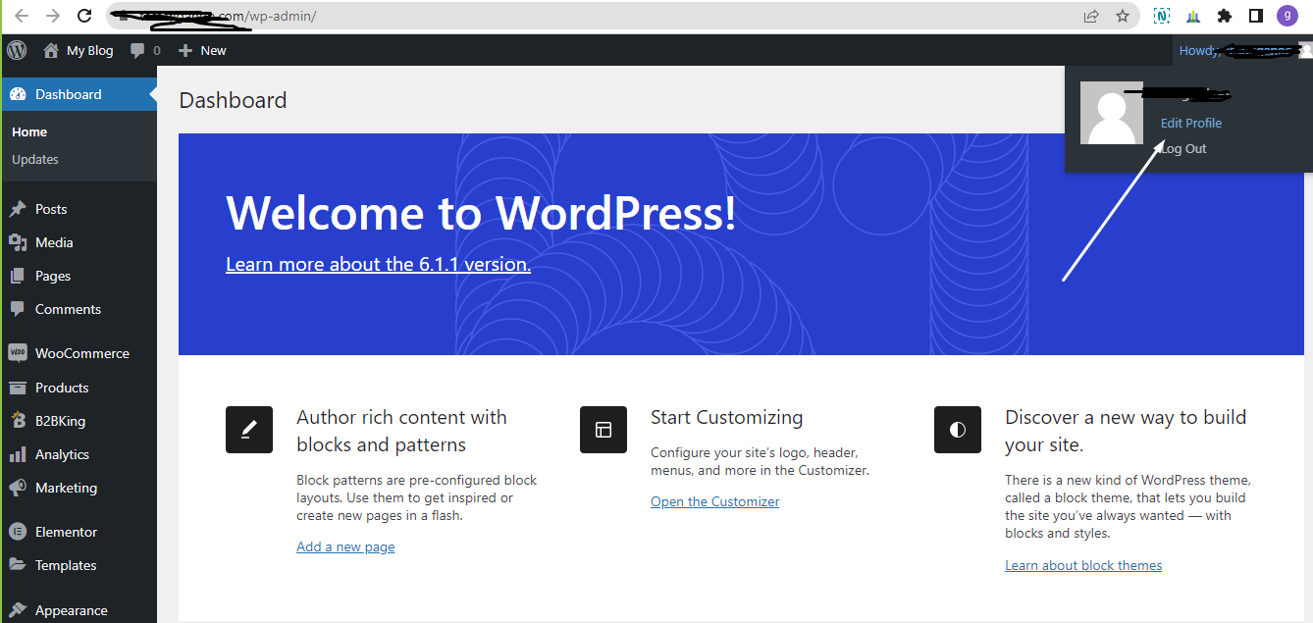The image size is (1313, 623).
Task: Open Updates in the sidebar
Action: click(35, 159)
